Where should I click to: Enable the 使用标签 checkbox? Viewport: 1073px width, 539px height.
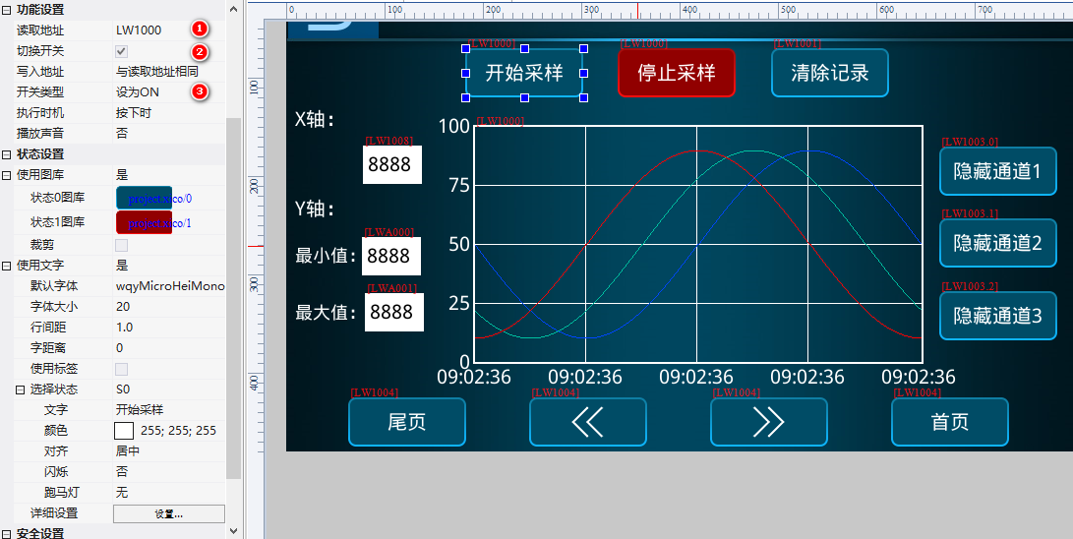click(122, 369)
